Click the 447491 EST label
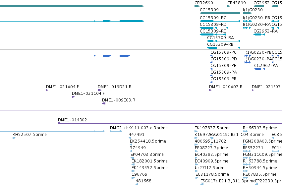The image size is (282, 186). [137, 135]
